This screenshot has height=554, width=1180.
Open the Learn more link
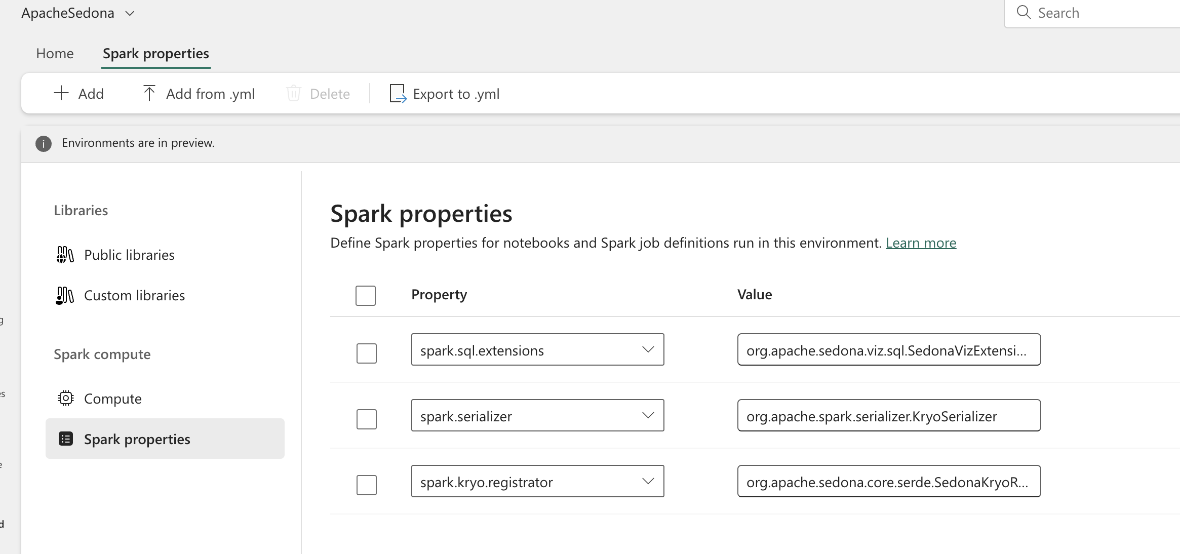pyautogui.click(x=921, y=243)
